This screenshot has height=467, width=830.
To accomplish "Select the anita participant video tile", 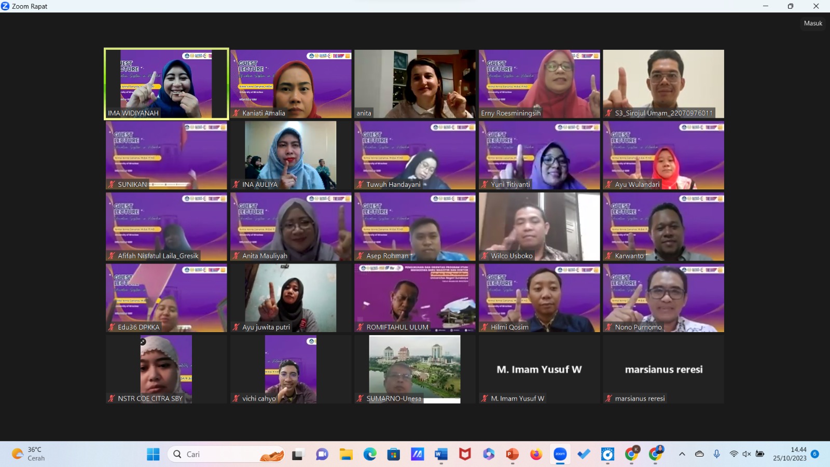I will (414, 84).
